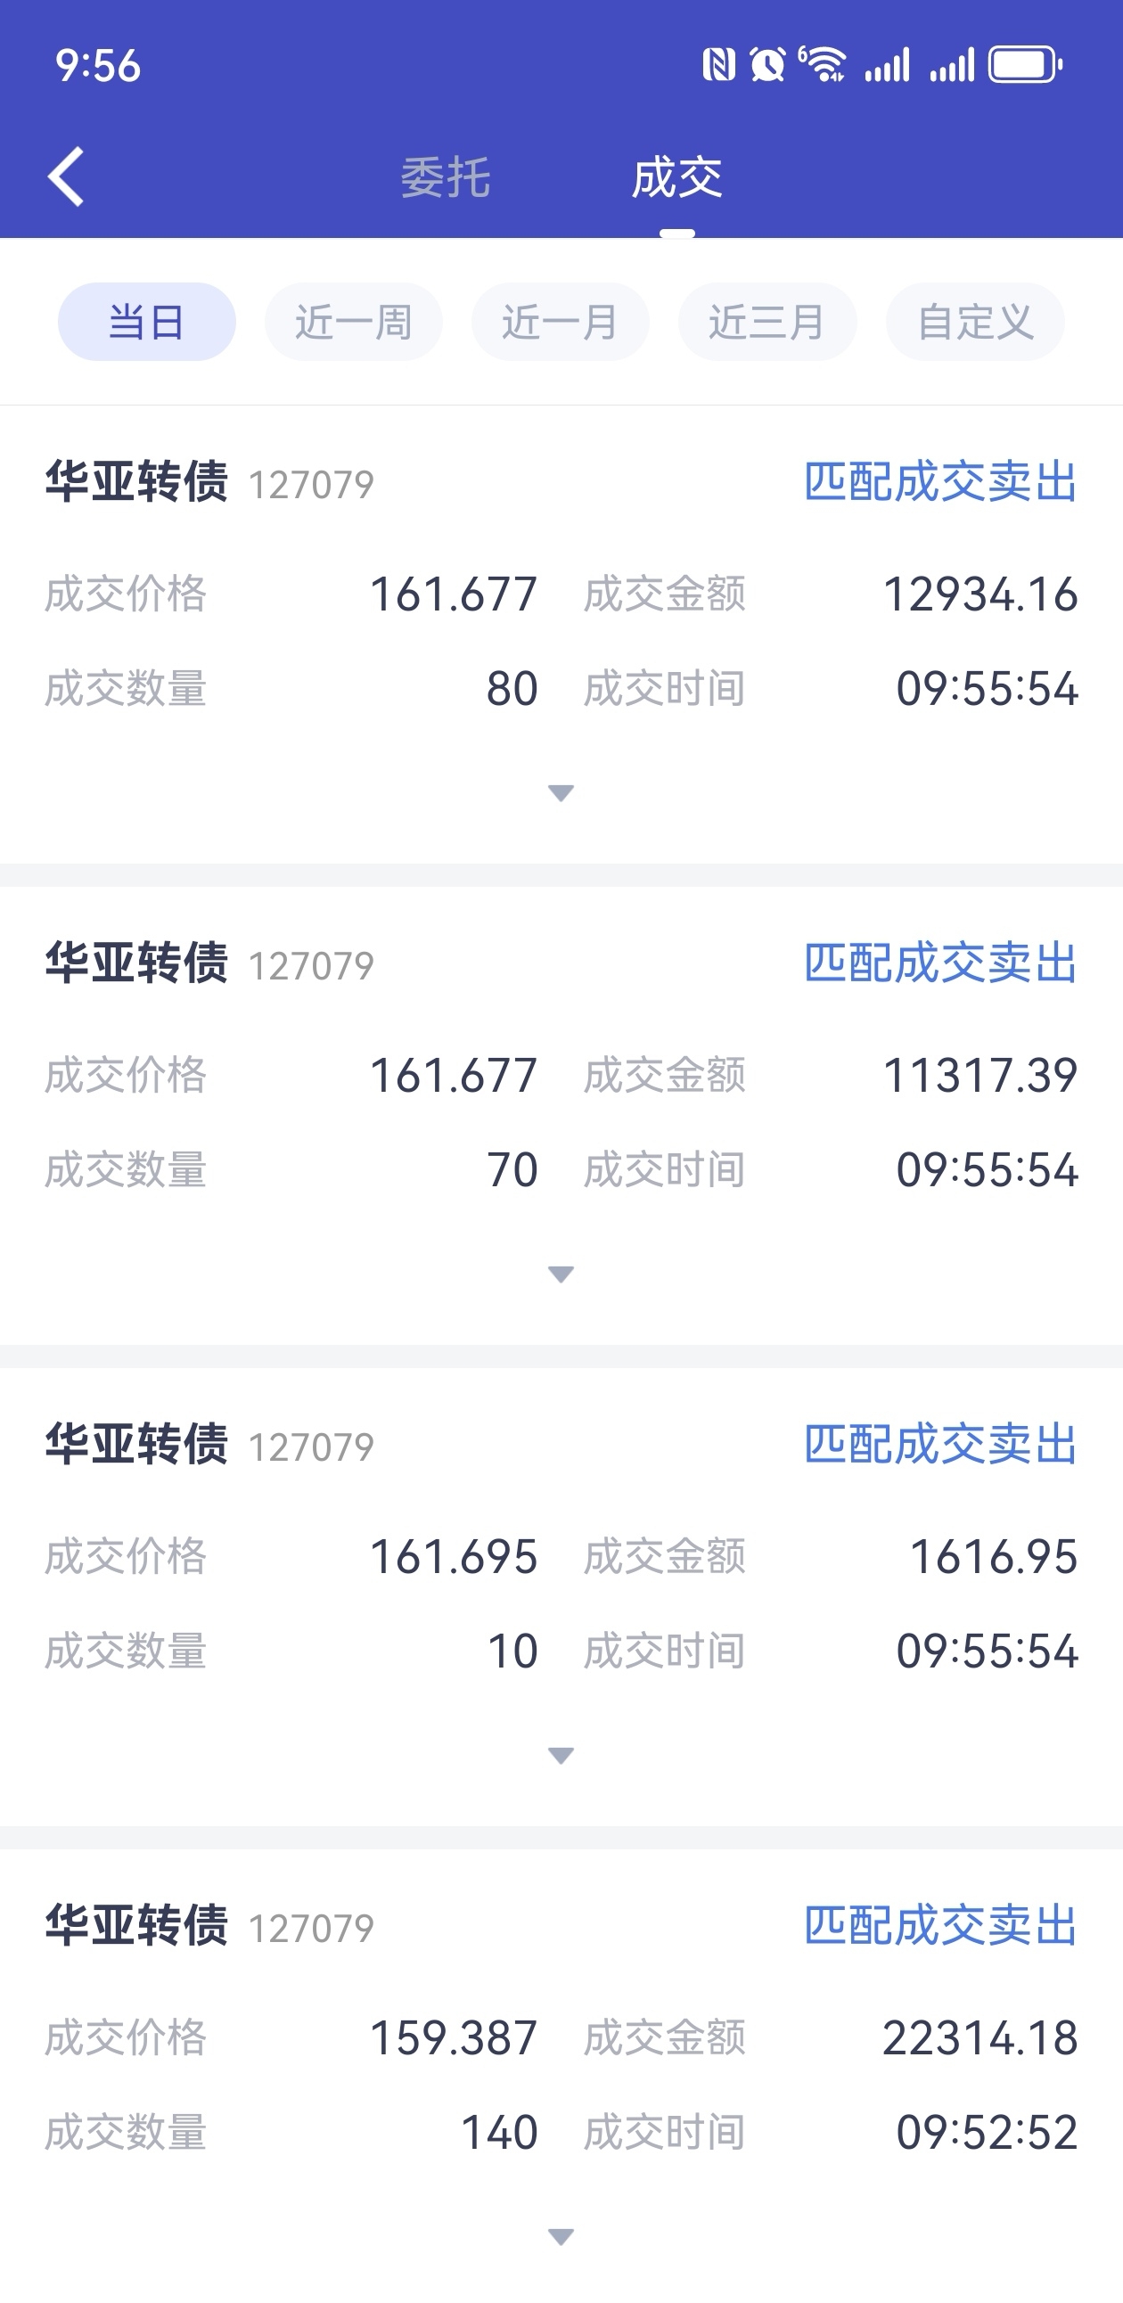The width and height of the screenshot is (1123, 2303).
Task: Tap the alarm clock status icon
Action: (x=767, y=65)
